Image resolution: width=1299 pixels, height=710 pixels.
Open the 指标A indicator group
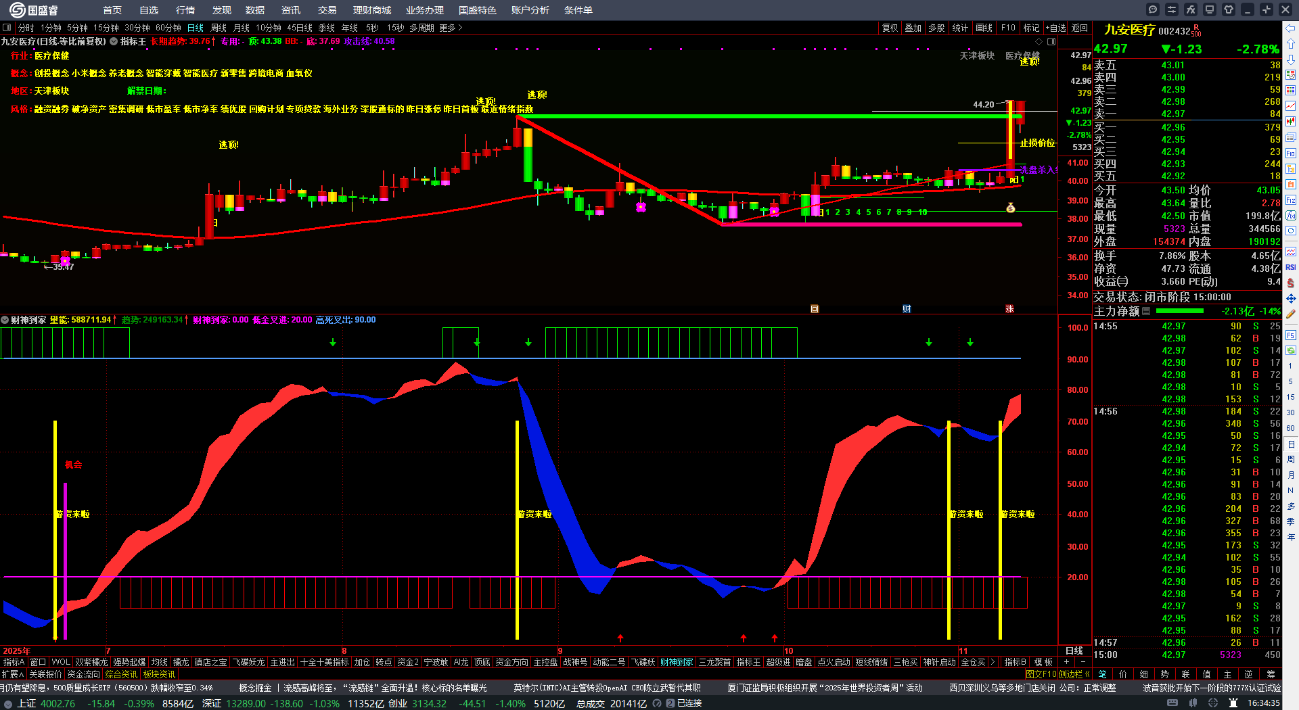14,662
